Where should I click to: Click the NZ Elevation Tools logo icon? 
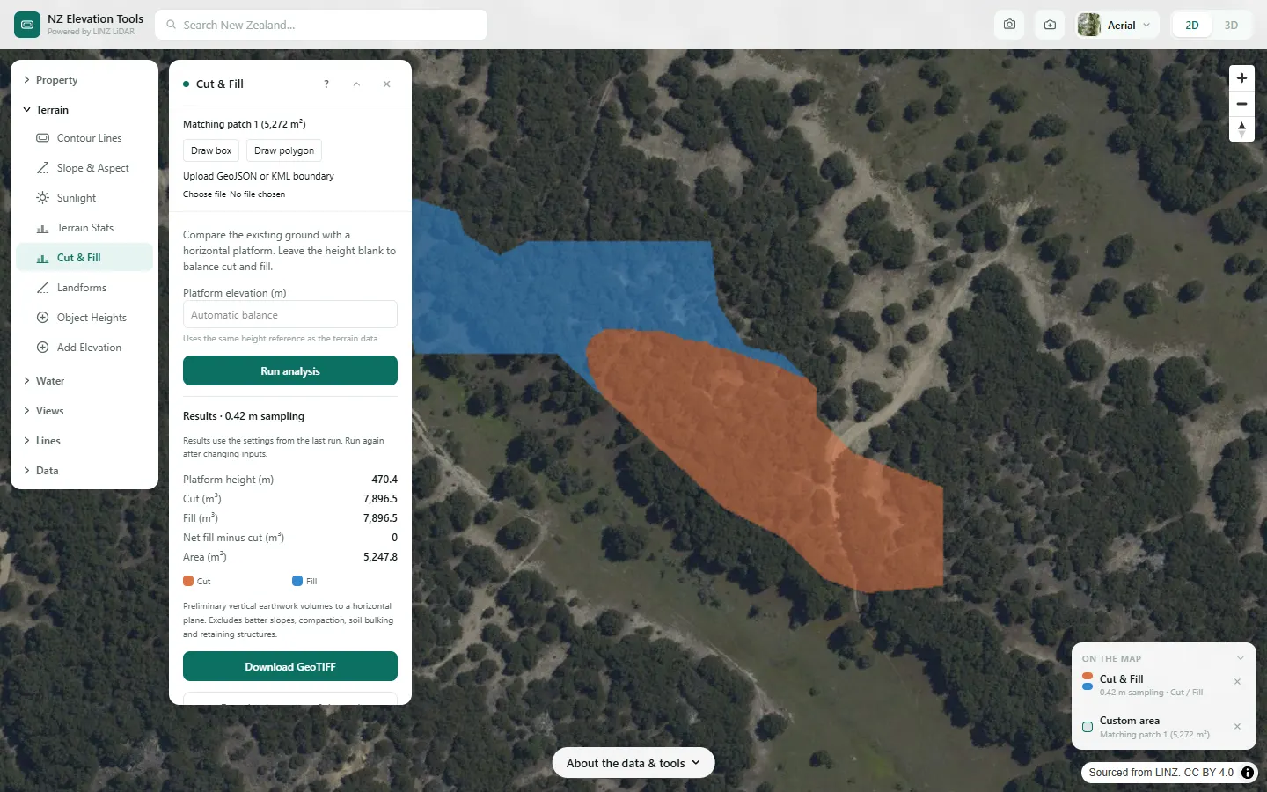tap(27, 25)
